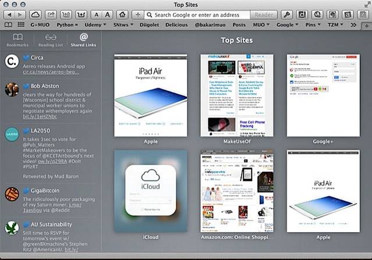
Task: Increase text size with large A
Action: (x=108, y=15)
